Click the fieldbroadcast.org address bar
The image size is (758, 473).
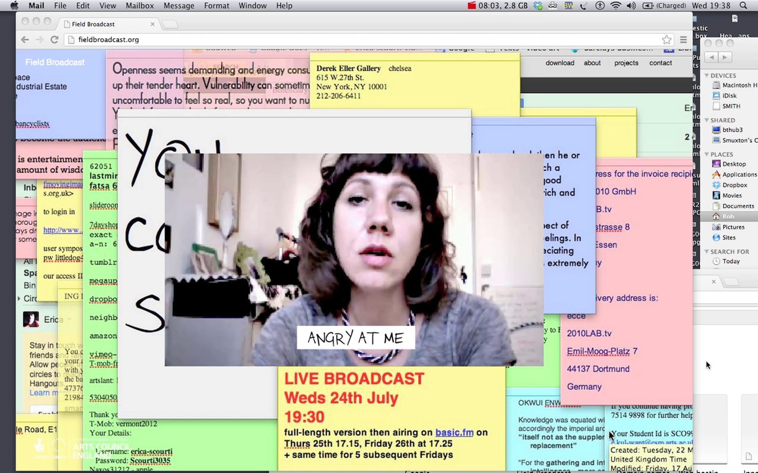(x=363, y=40)
